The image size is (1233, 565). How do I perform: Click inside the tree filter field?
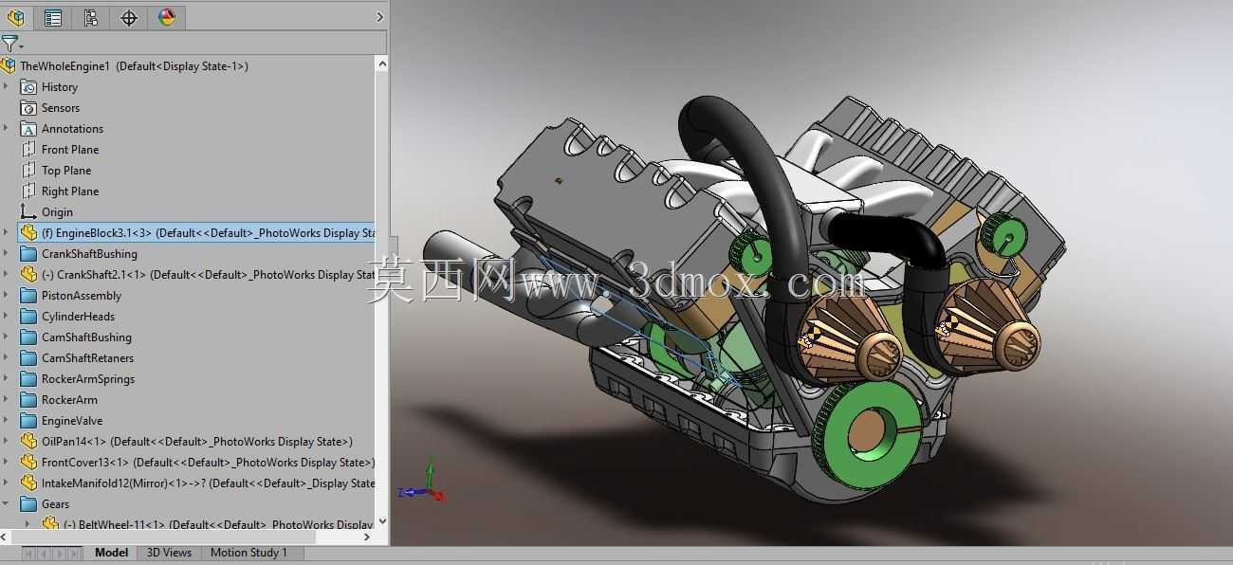205,43
